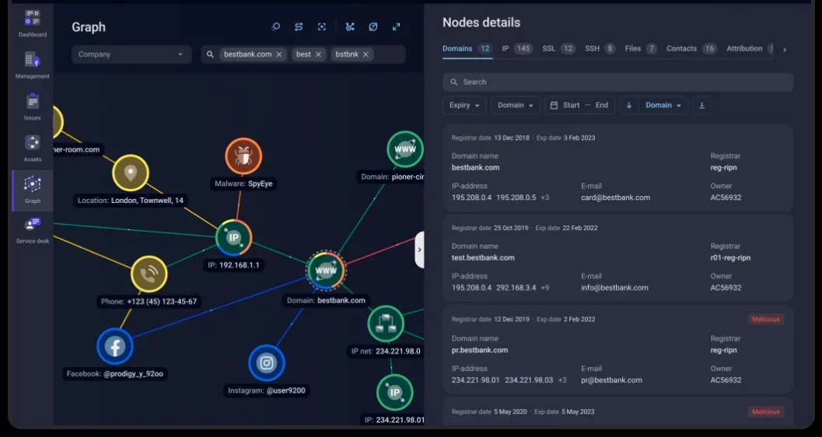Image resolution: width=822 pixels, height=437 pixels.
Task: Select the Instagram node @user9200
Action: point(267,363)
